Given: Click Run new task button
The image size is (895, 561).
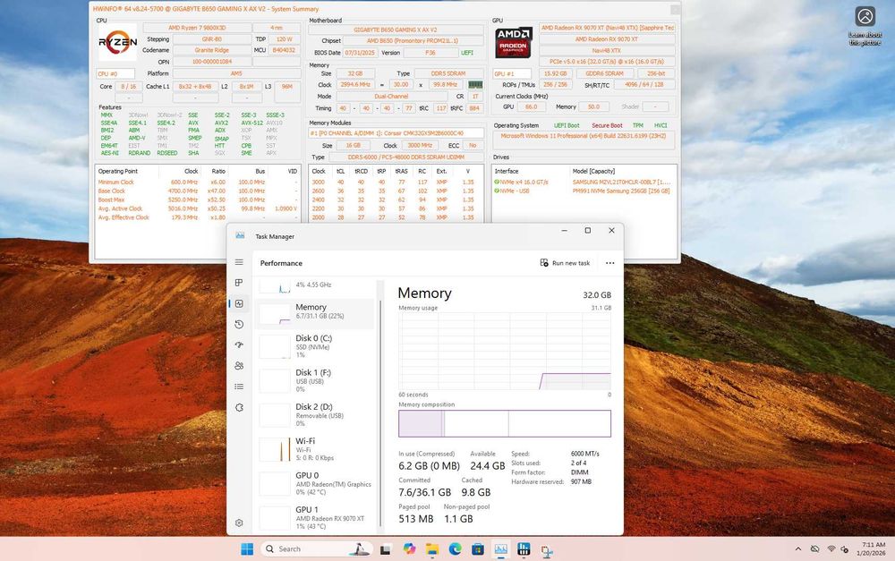Looking at the screenshot, I should coord(565,263).
